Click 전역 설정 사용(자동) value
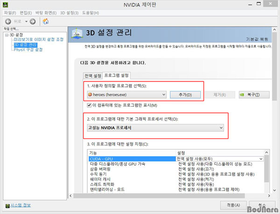Screen dimensions: 280x214 pyautogui.click(x=196, y=184)
